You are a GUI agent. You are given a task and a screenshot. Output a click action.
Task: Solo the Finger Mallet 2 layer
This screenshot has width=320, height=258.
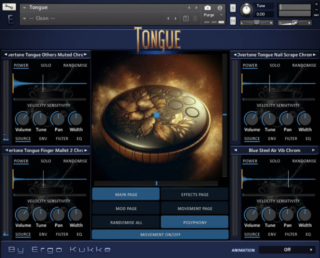[46, 161]
